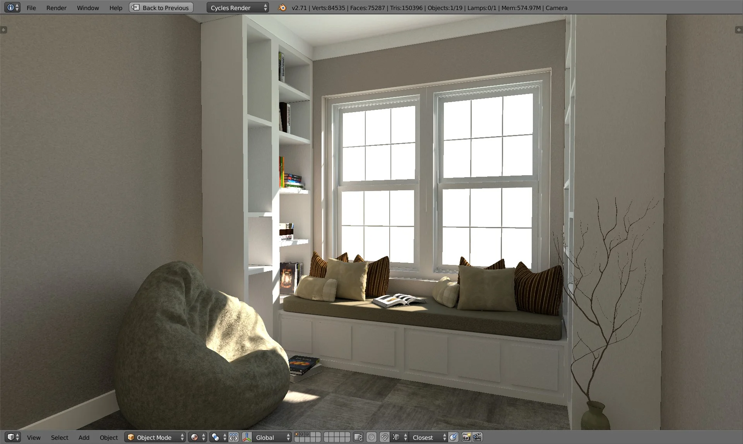Screen dimensions: 743x444
Task: Open the Cycles Render engine dropdown
Action: click(x=237, y=8)
